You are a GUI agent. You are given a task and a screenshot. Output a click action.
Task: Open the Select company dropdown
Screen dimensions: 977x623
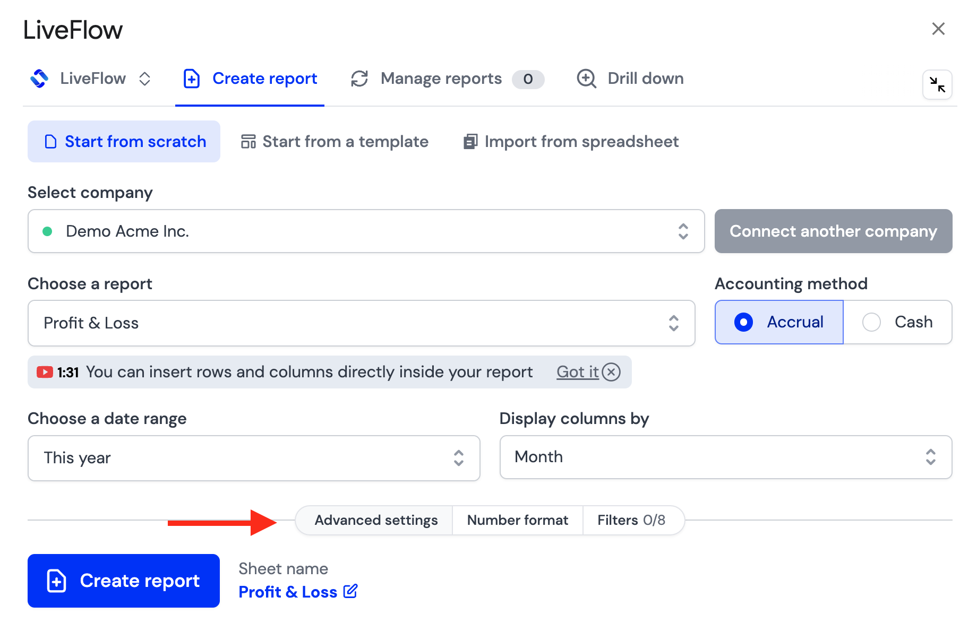[366, 231]
